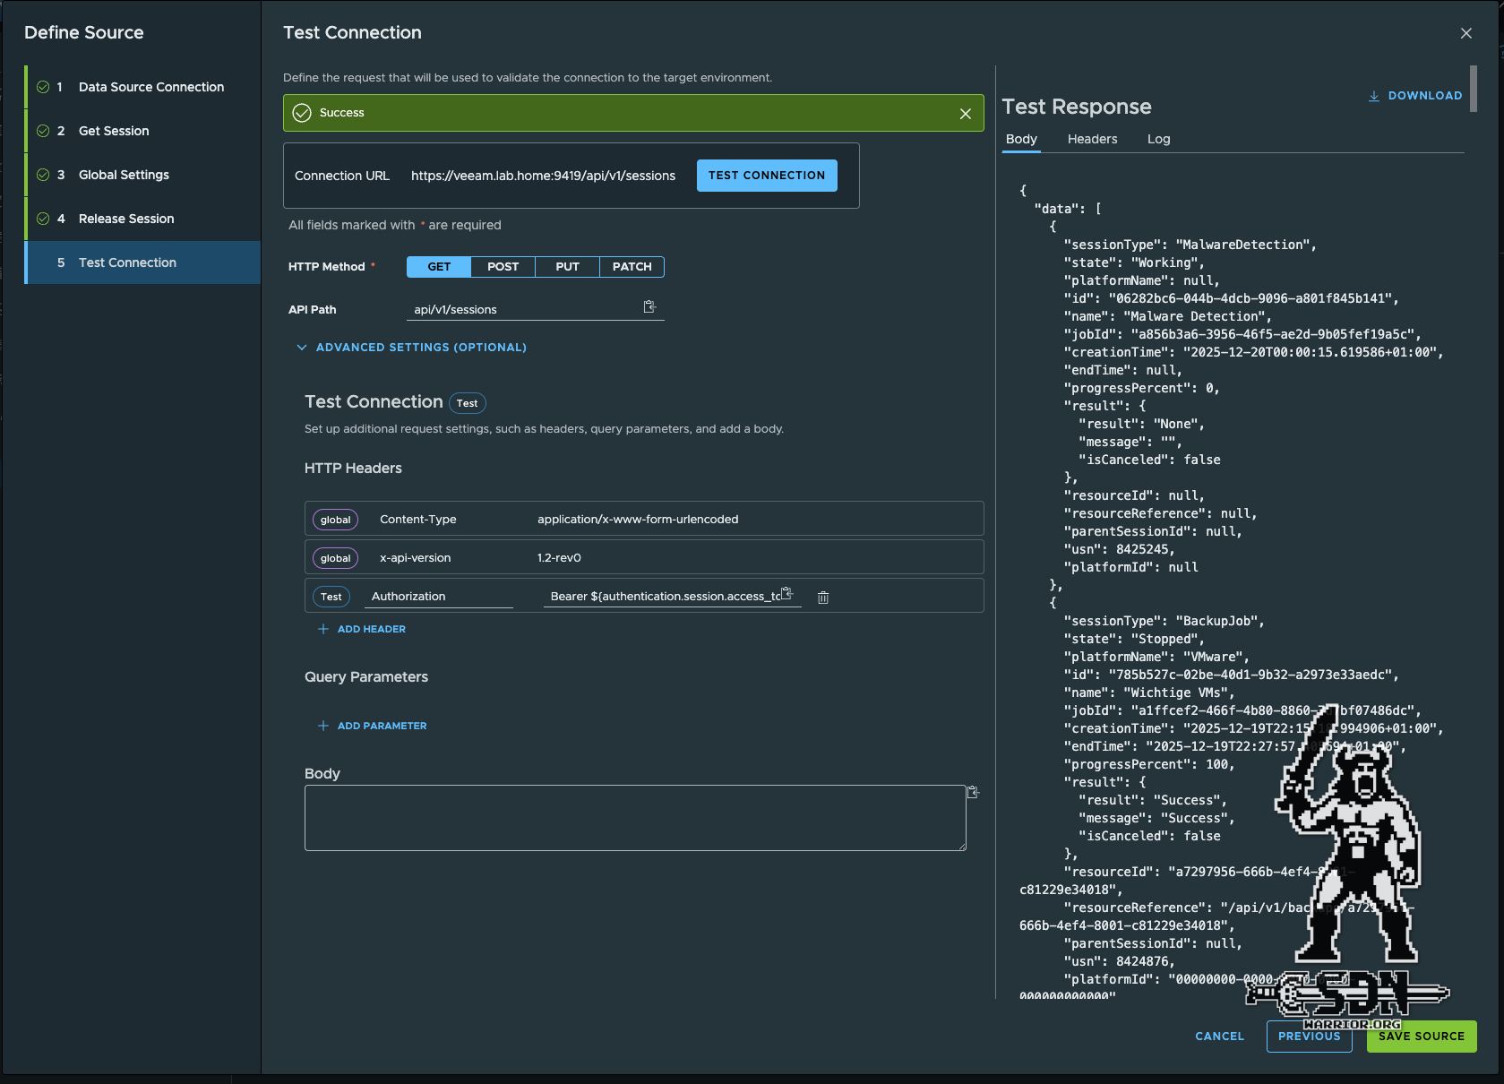Click the Body field variable insert icon
Image resolution: width=1504 pixels, height=1084 pixels.
coord(973,792)
